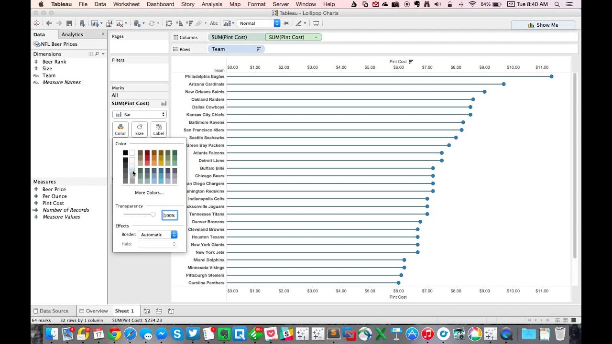
Task: Open Chrome from the Dock
Action: [x=114, y=334]
